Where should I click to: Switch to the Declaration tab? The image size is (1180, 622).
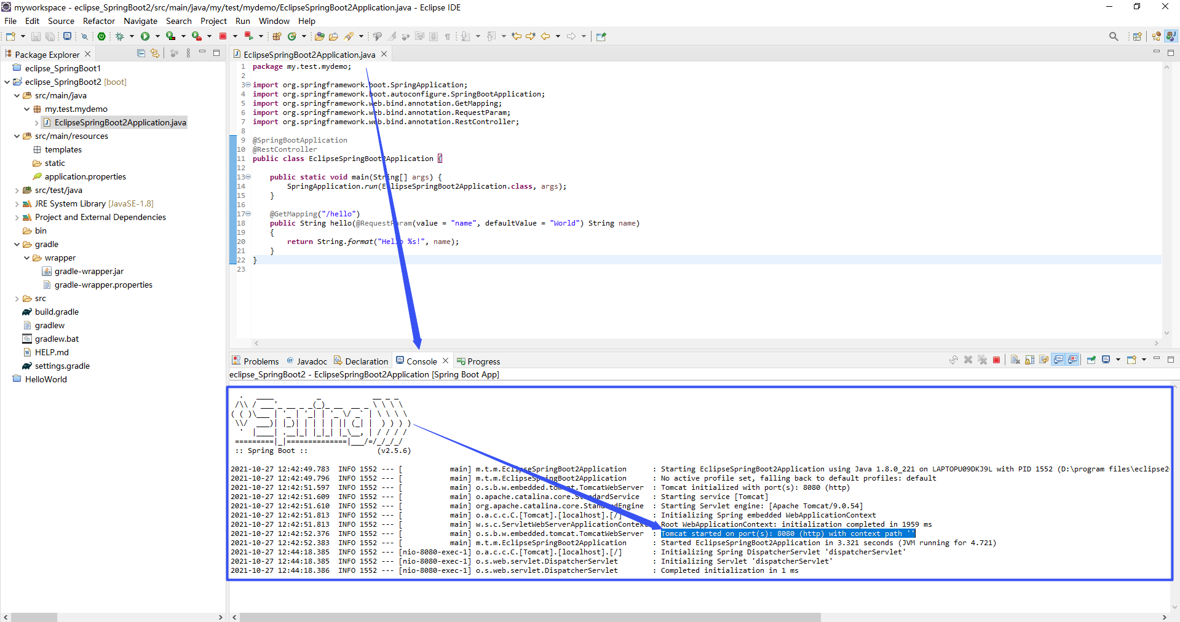click(361, 361)
